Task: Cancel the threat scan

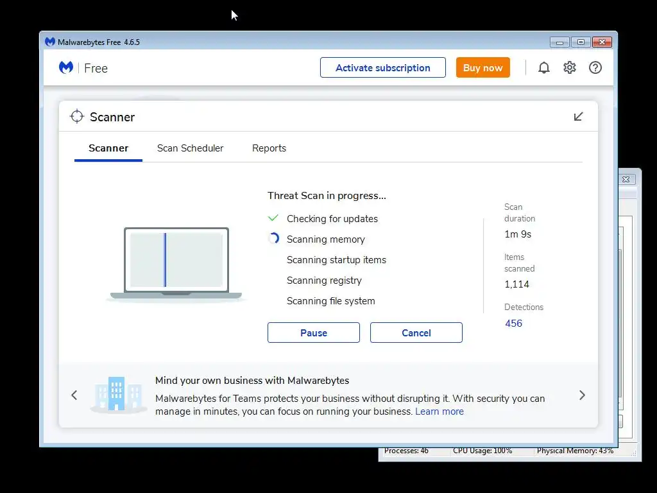Action: (416, 333)
